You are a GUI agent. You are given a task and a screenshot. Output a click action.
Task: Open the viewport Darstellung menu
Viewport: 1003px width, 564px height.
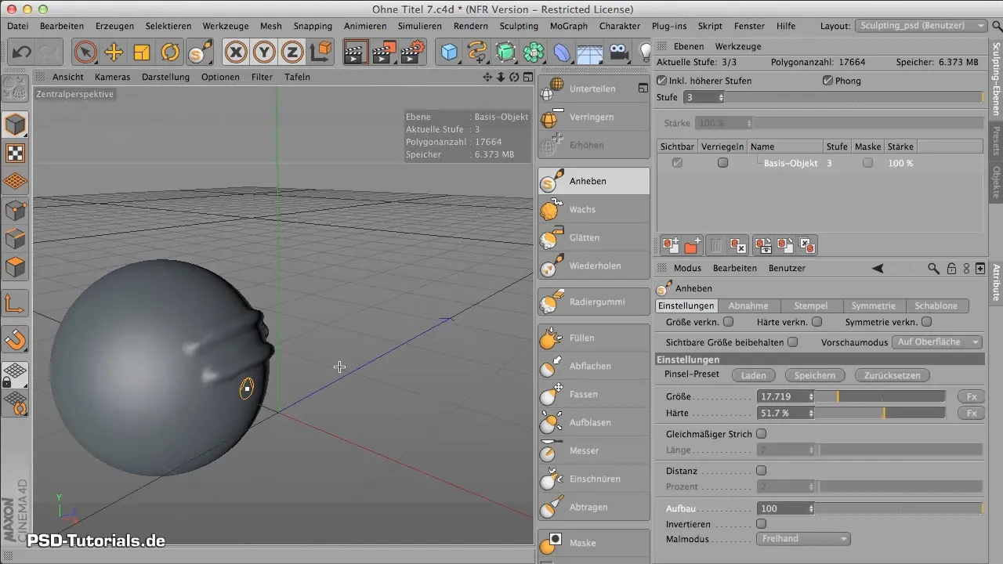coord(165,77)
